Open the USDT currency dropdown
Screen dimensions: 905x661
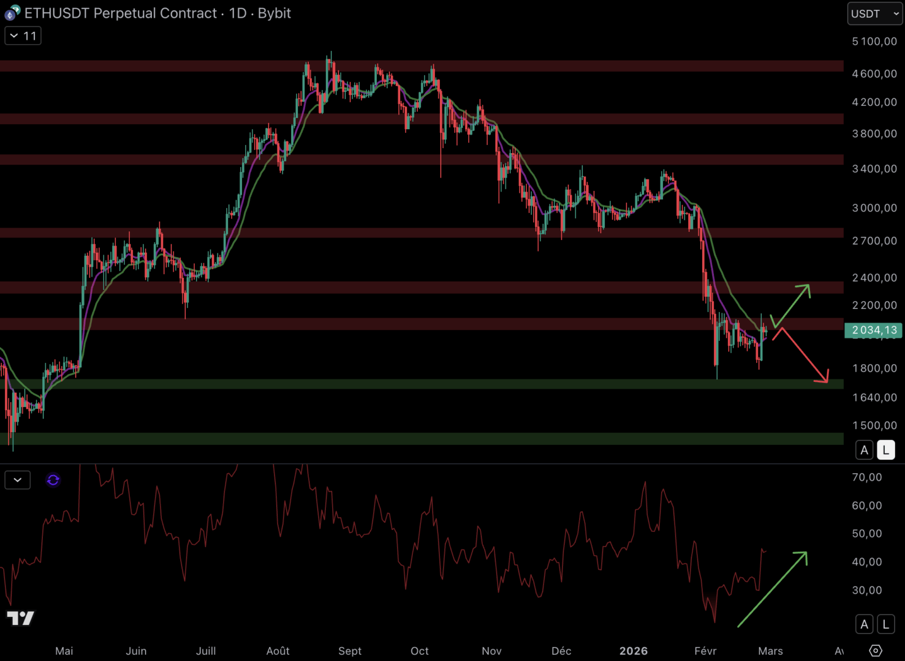click(874, 13)
